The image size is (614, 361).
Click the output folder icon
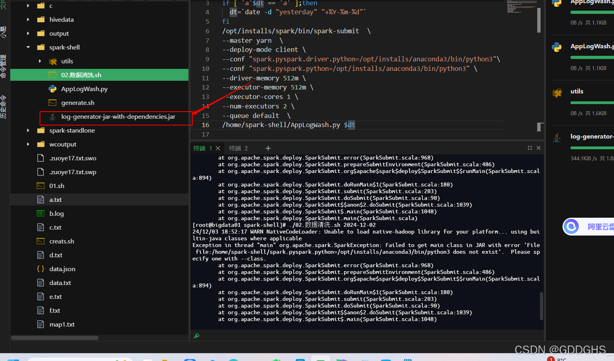pos(41,33)
